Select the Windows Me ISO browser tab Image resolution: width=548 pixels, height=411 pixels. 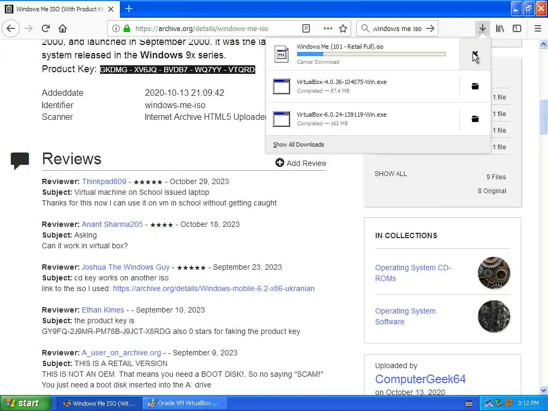click(60, 9)
